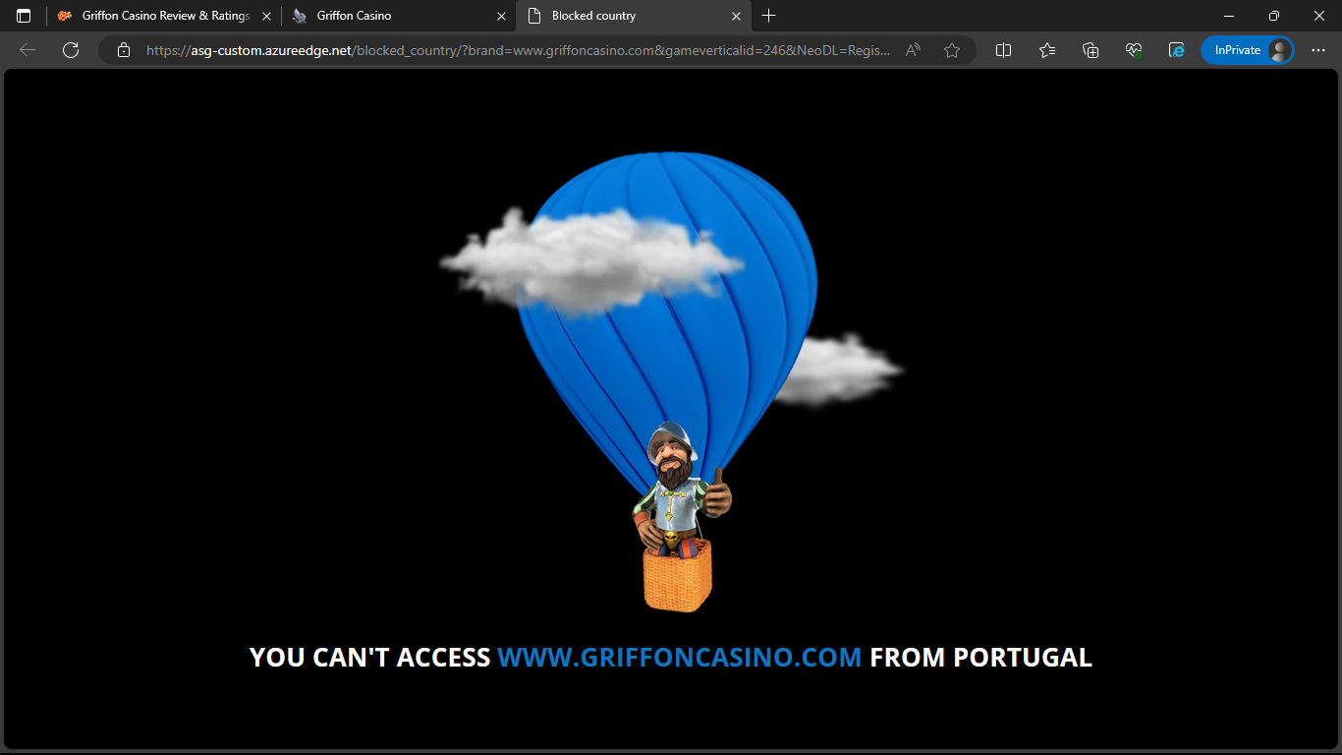Click the InPrivate profile button
The width and height of the screenshot is (1342, 755).
(1247, 50)
